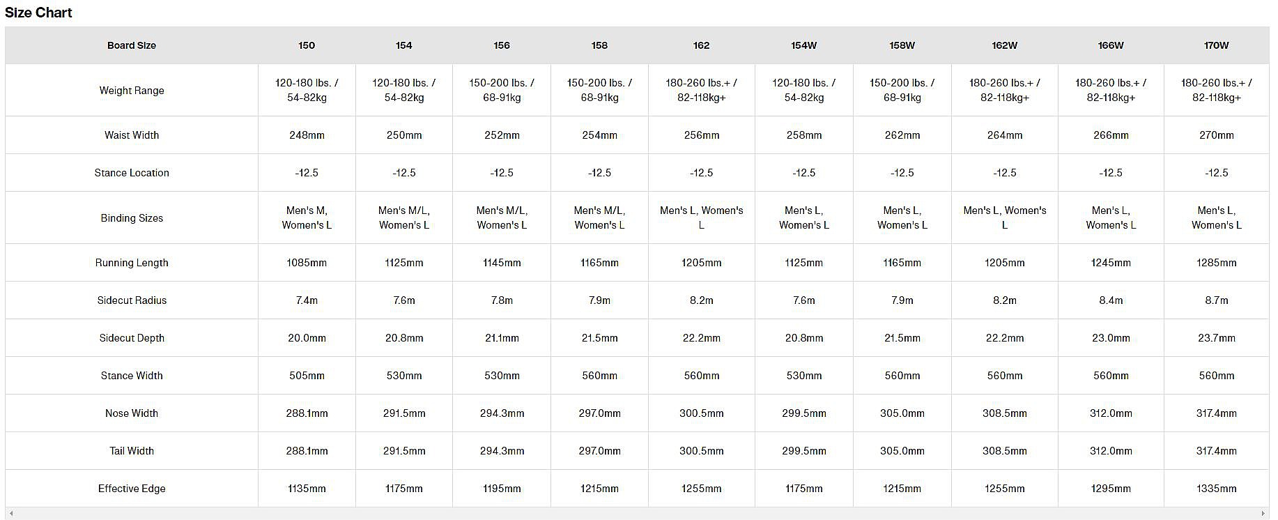Select the Running Length row label
The image size is (1278, 520).
(x=132, y=263)
